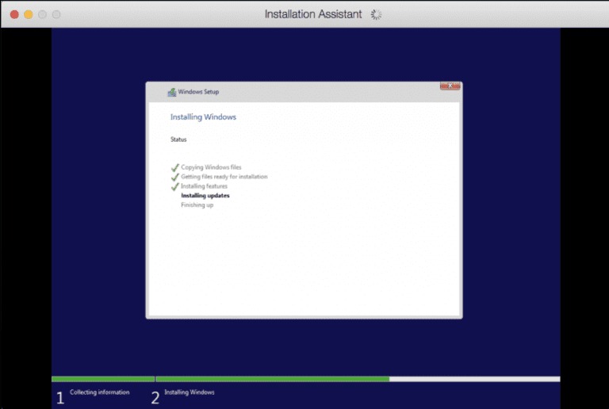This screenshot has width=609, height=409.
Task: Select the Copying Windows files step
Action: (x=211, y=167)
